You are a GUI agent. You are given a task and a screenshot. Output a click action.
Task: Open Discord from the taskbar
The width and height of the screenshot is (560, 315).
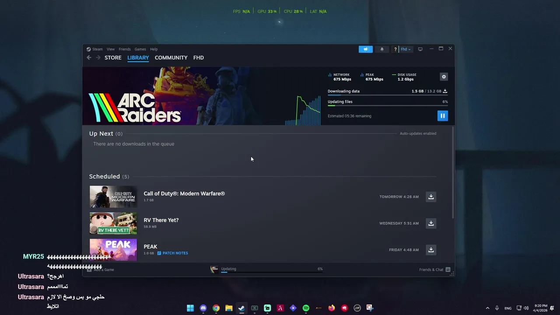point(203,308)
